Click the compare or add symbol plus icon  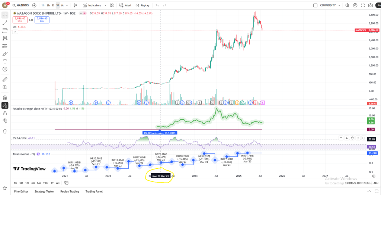[34, 5]
